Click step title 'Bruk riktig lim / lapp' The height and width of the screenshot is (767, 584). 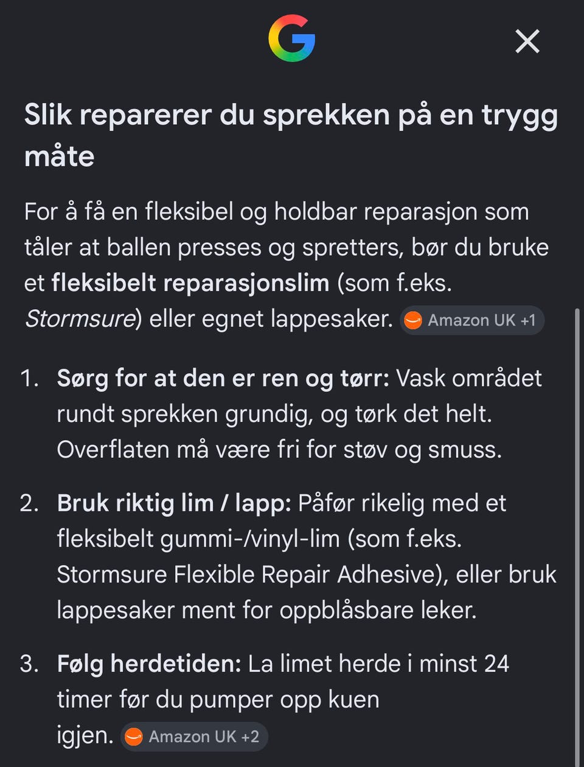pos(174,503)
